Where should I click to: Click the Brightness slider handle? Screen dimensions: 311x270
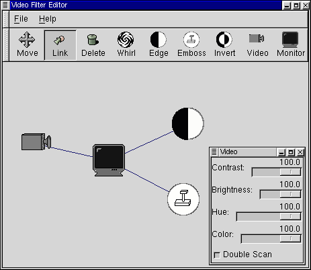pyautogui.click(x=290, y=195)
